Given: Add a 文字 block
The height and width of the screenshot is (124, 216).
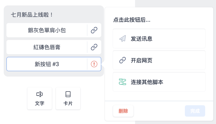Looking at the screenshot, I should 40,98.
